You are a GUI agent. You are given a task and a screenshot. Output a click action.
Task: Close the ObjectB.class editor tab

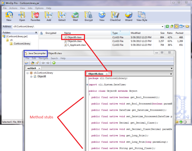(107, 74)
